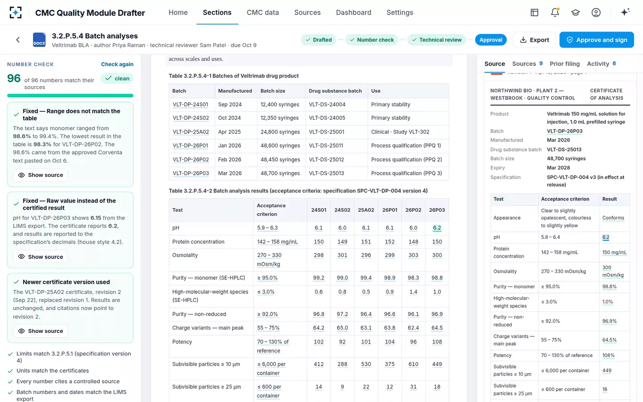The width and height of the screenshot is (643, 402).
Task: Show source for Range does not match fix
Action: tap(40, 175)
